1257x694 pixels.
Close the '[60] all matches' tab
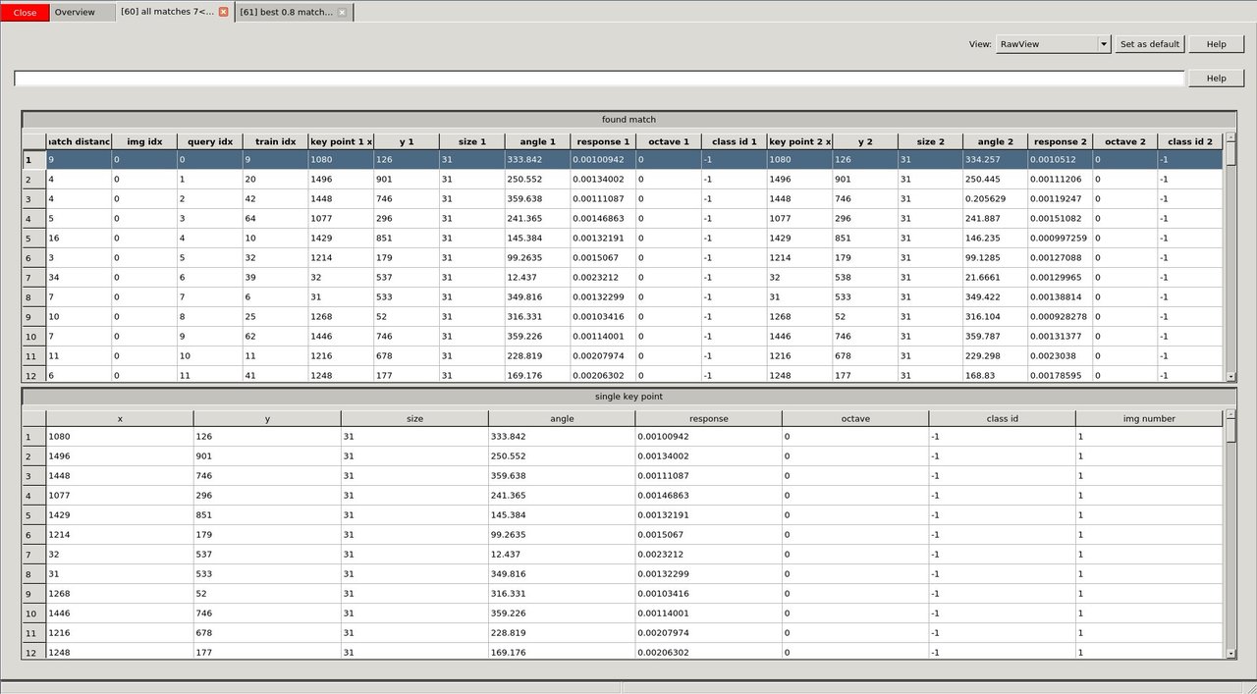(x=224, y=12)
